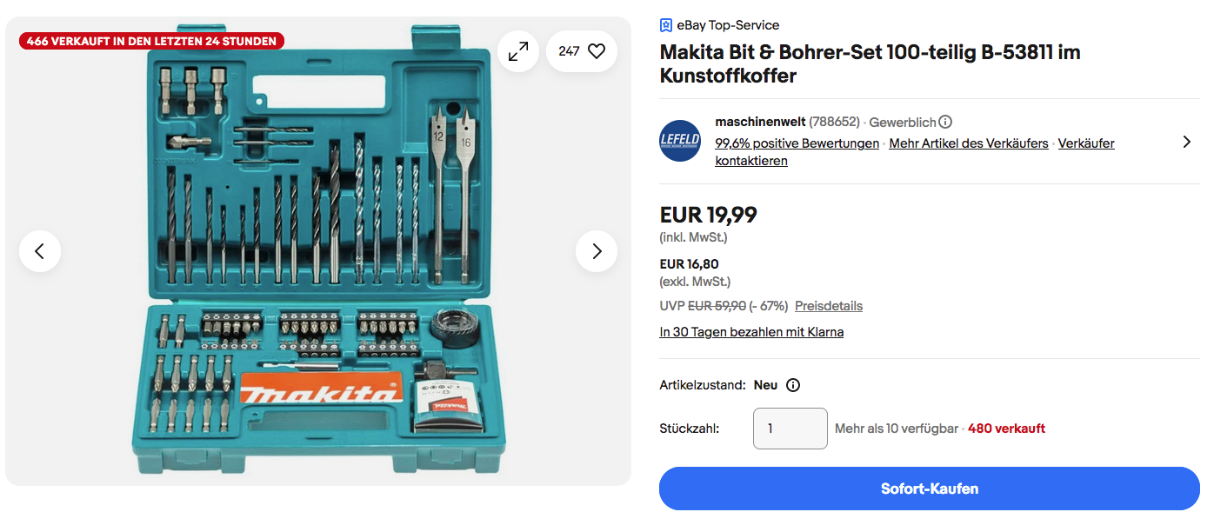This screenshot has width=1214, height=512.
Task: Click the eBay Top-Service badge icon
Action: tap(666, 25)
